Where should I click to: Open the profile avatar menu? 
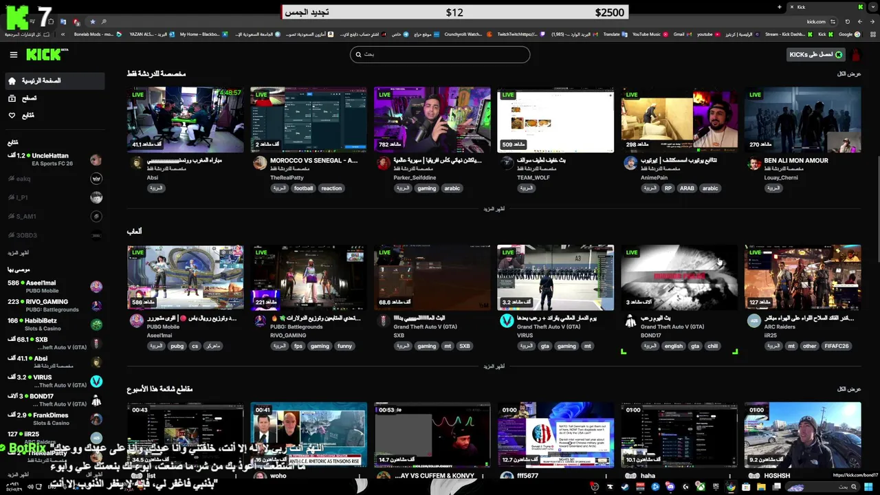[856, 54]
